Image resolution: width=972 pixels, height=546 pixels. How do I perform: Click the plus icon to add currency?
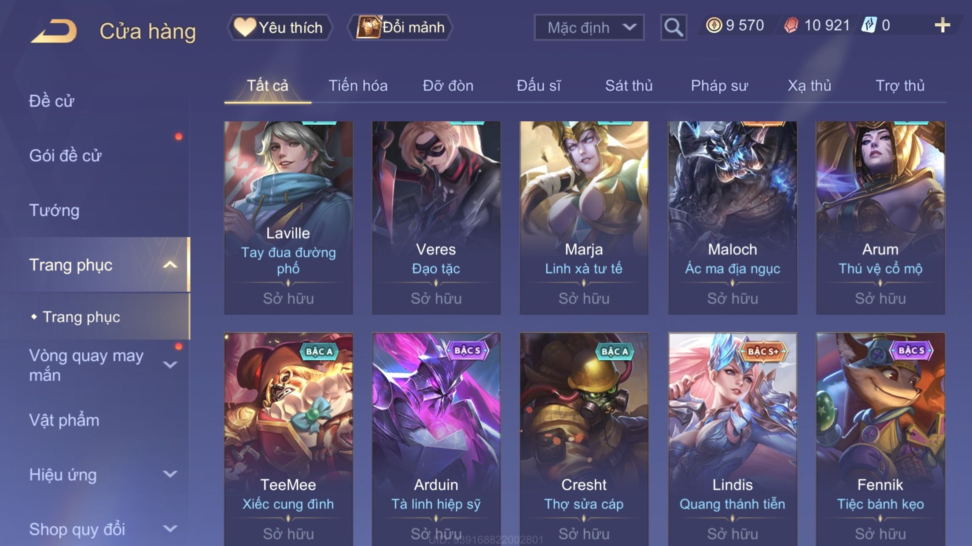pos(942,25)
